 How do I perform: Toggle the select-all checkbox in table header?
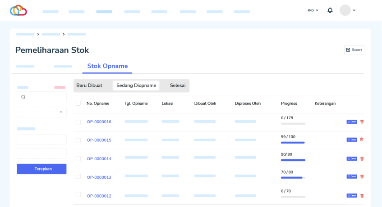click(x=78, y=103)
